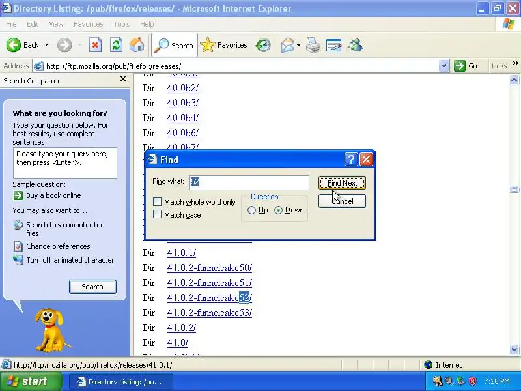
Task: Click the vertical scrollbar thumb
Action: pos(514,189)
